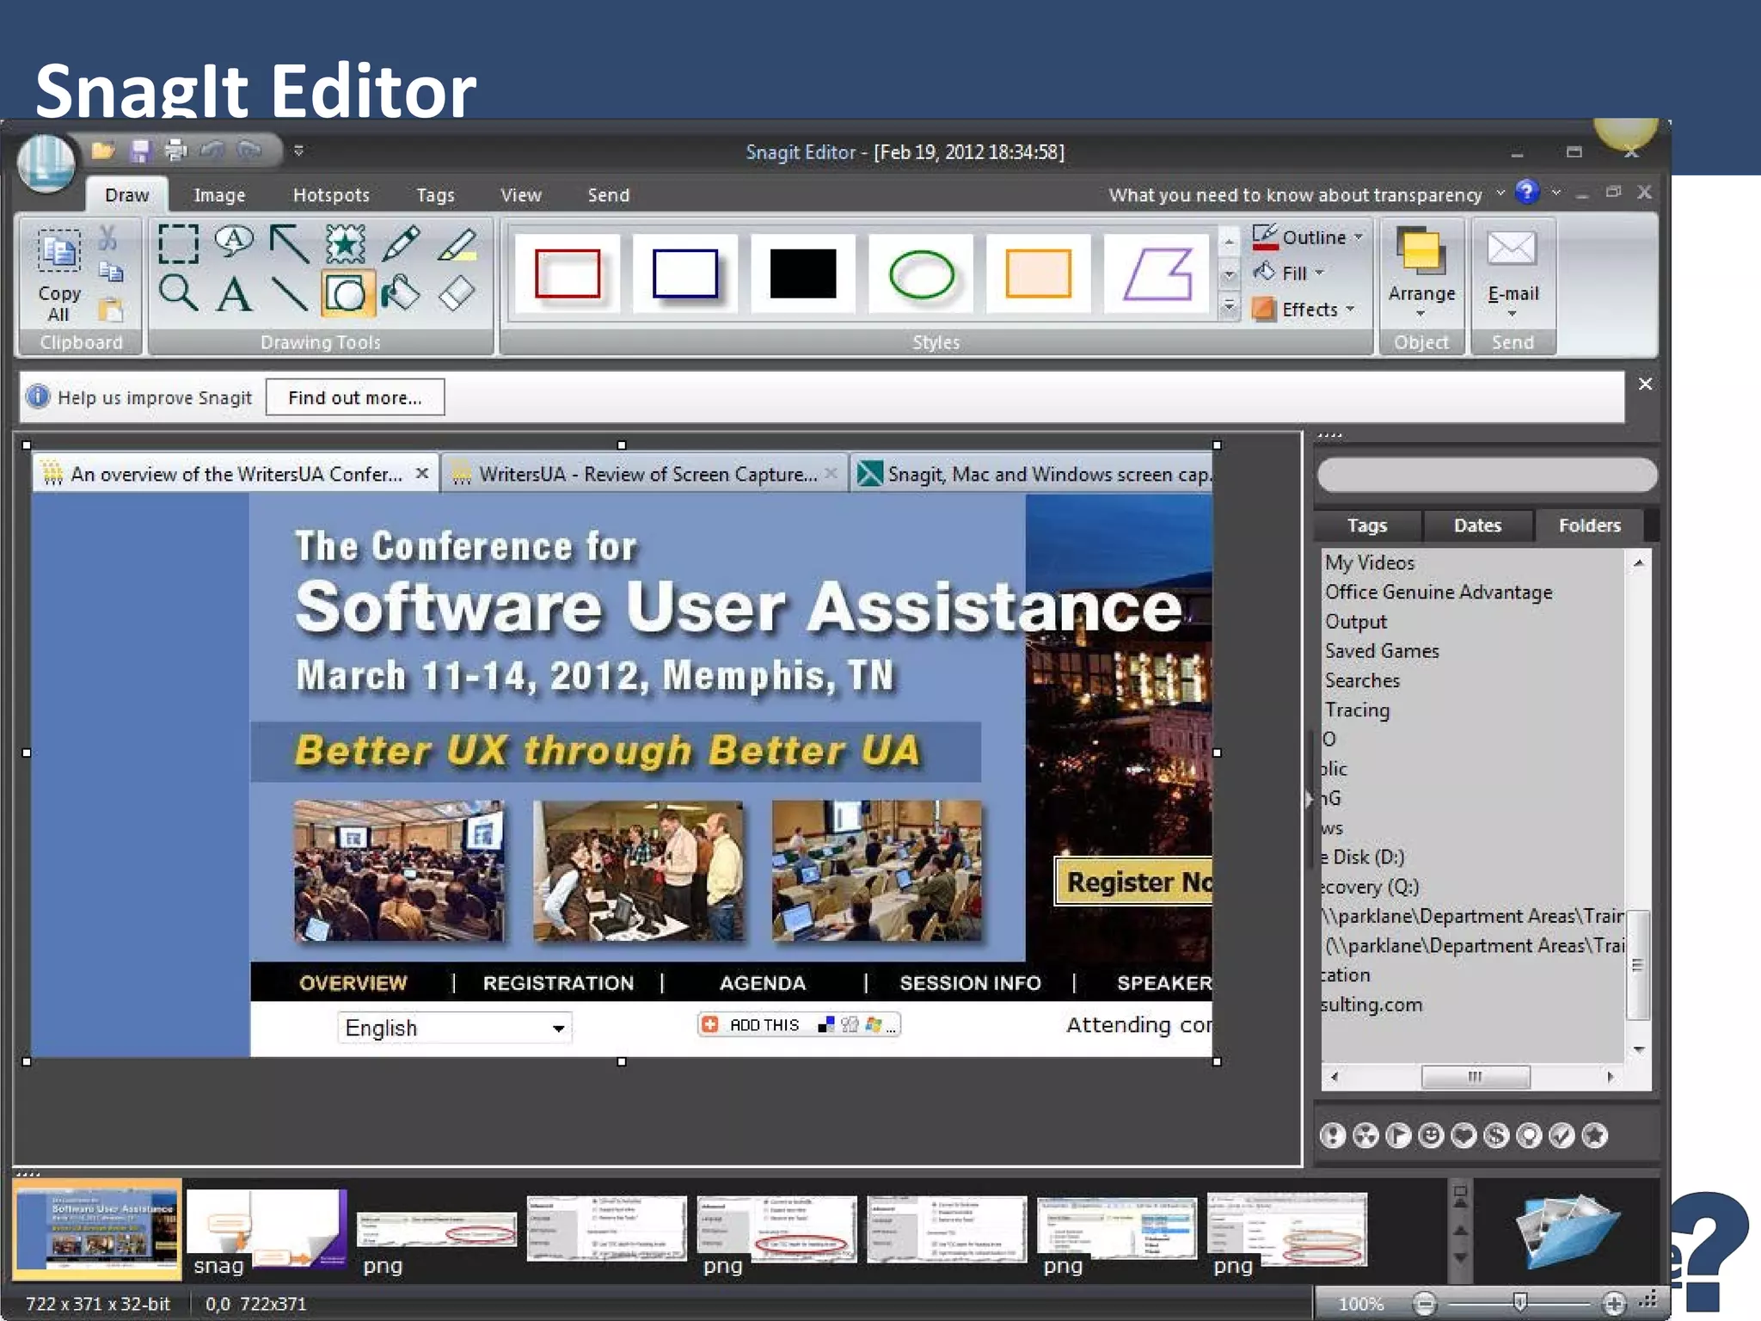
Task: Open the View ribbon tab
Action: tap(521, 195)
